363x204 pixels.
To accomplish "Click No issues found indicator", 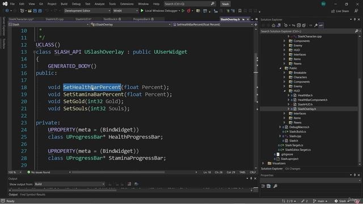I will 39,172.
